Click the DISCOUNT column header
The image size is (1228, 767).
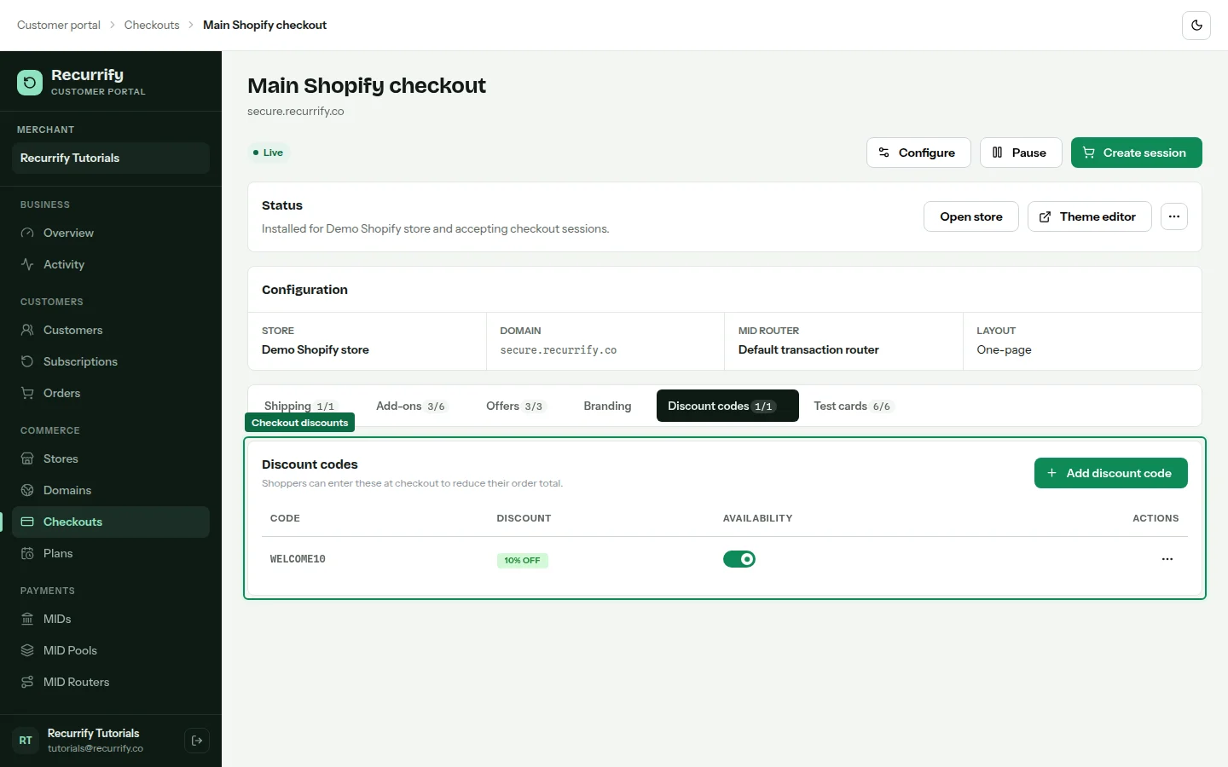click(524, 518)
